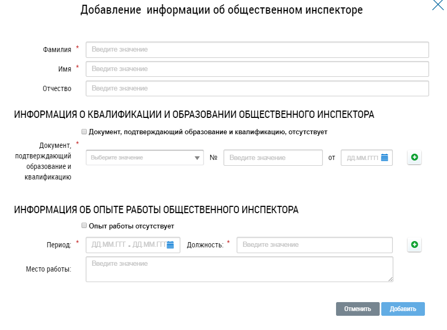Viewport: 447px width, 330px height.
Task: Click the dropdown arrow of document type selector
Action: tap(197, 158)
